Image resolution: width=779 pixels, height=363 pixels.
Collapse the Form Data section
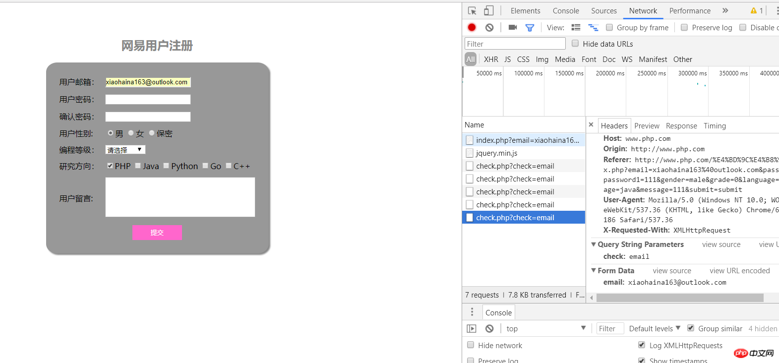(594, 270)
